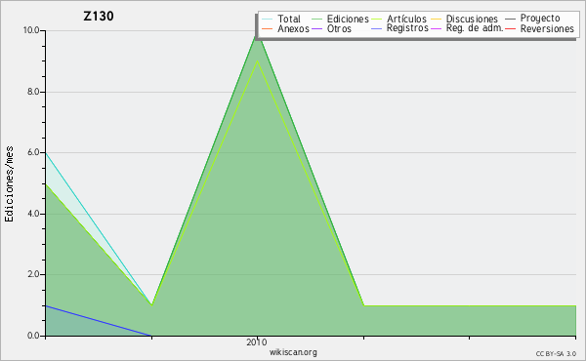Click the Reversiones legend label
The image size is (586, 361).
[x=547, y=28]
